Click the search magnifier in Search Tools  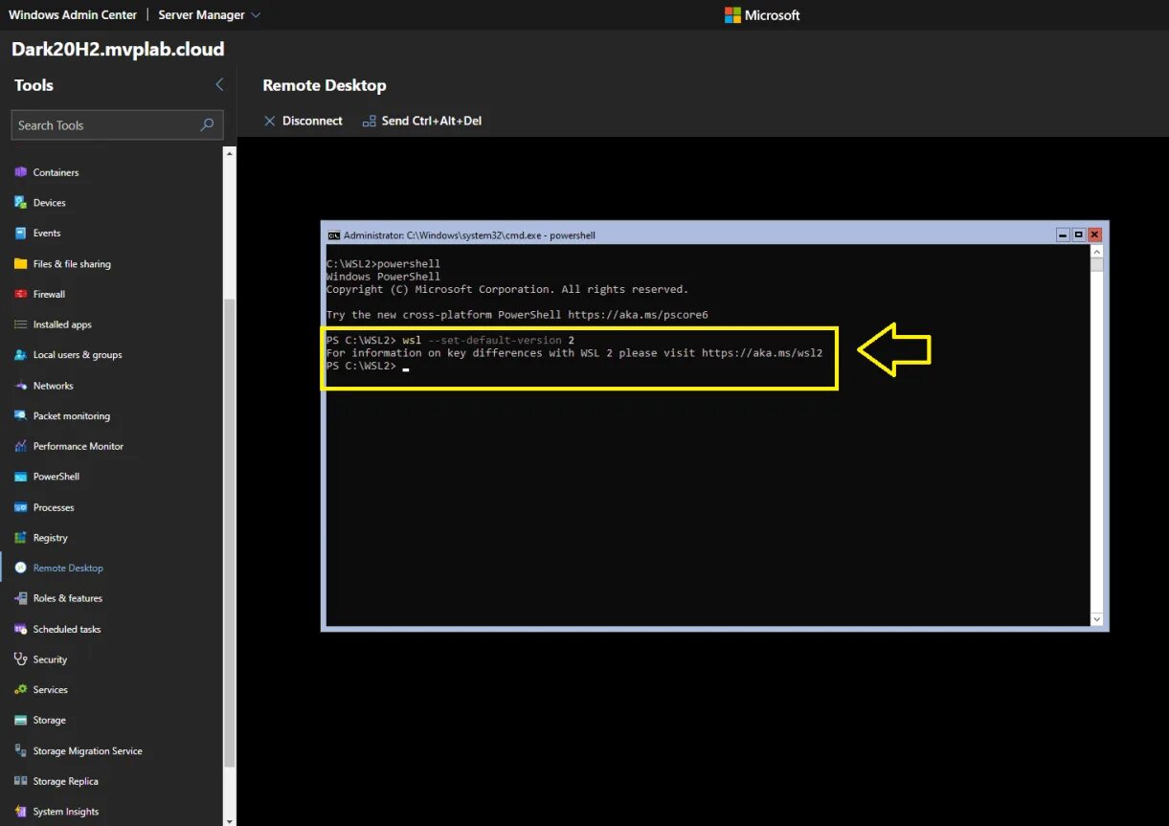point(206,124)
